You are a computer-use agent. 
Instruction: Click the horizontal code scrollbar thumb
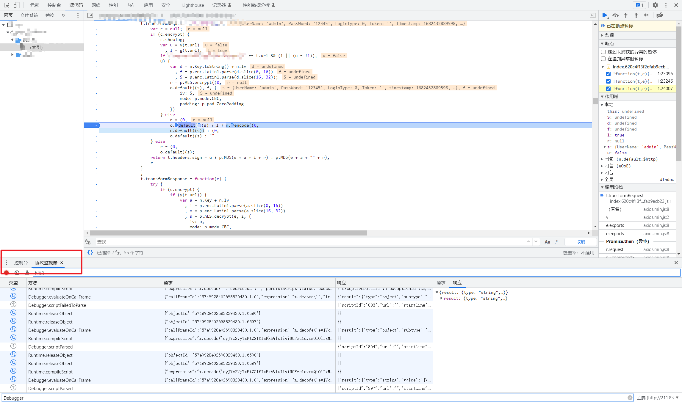(229, 233)
